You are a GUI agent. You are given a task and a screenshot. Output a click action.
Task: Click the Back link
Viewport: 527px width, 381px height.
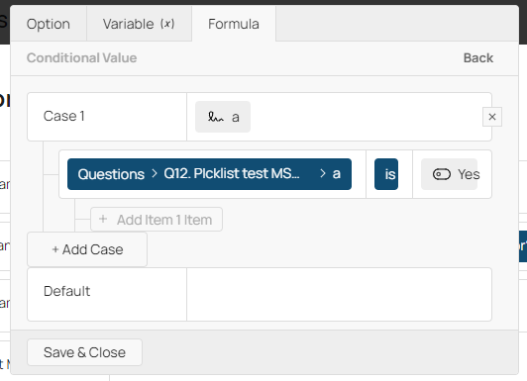click(477, 58)
